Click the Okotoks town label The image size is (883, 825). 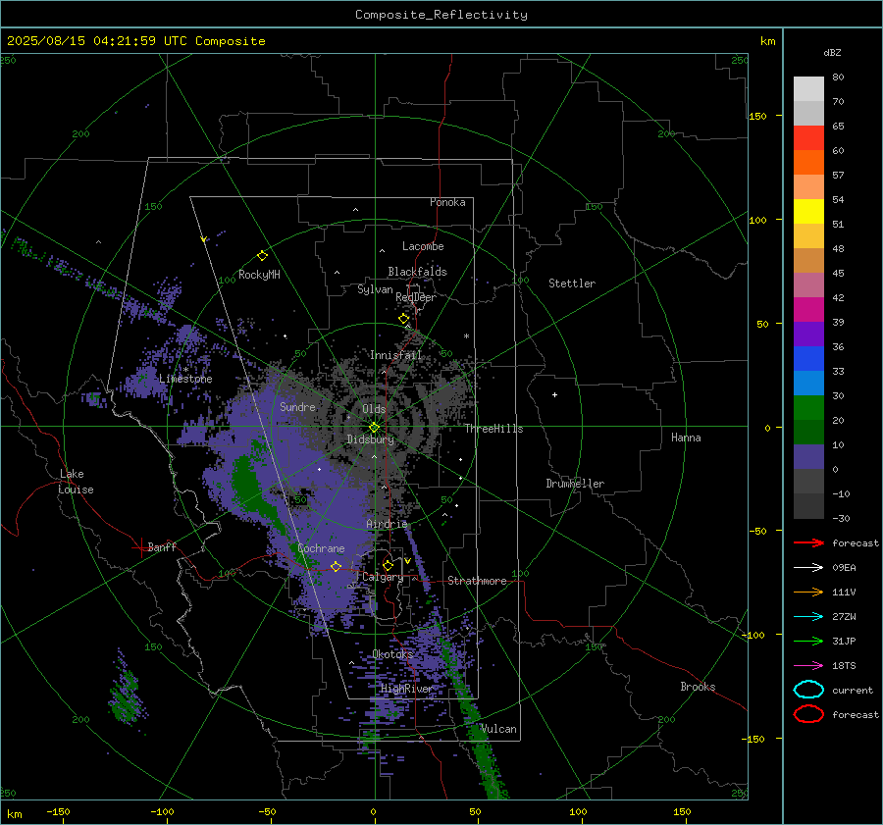coord(392,654)
